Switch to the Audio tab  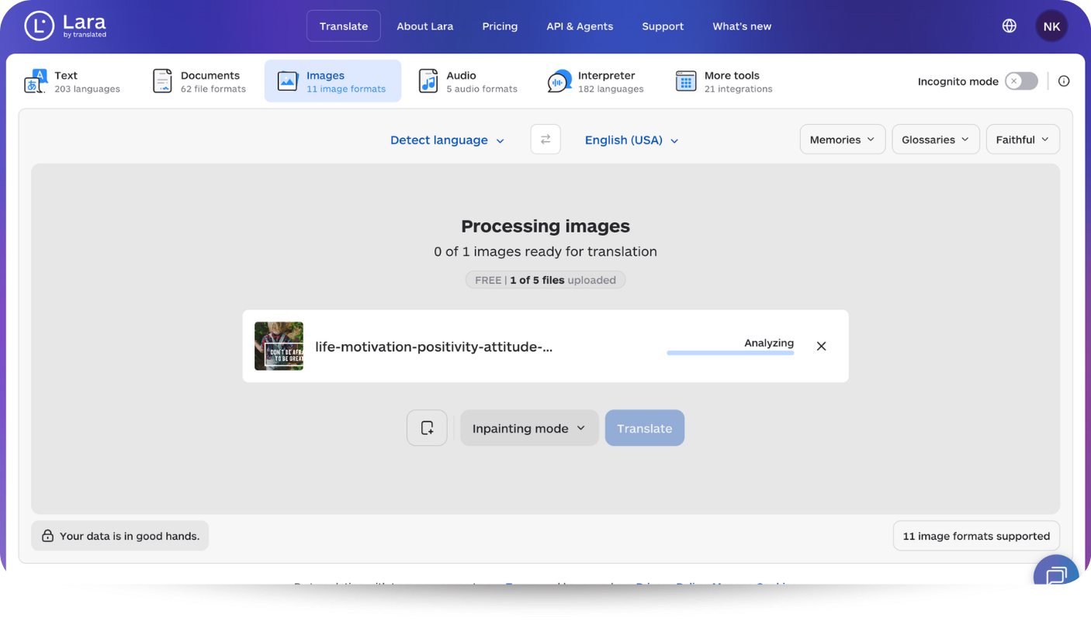tap(468, 81)
